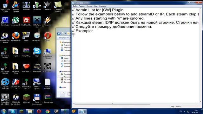203x114 pixels.
Task: Place cursor in the '// Example:' line
Action: [x=82, y=31]
